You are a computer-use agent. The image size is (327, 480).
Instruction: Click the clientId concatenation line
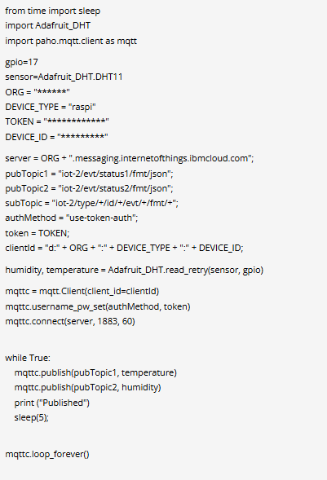click(x=124, y=248)
